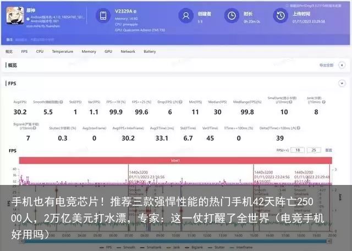Open the Memory tab
The image size is (352, 251).
pyautogui.click(x=89, y=51)
